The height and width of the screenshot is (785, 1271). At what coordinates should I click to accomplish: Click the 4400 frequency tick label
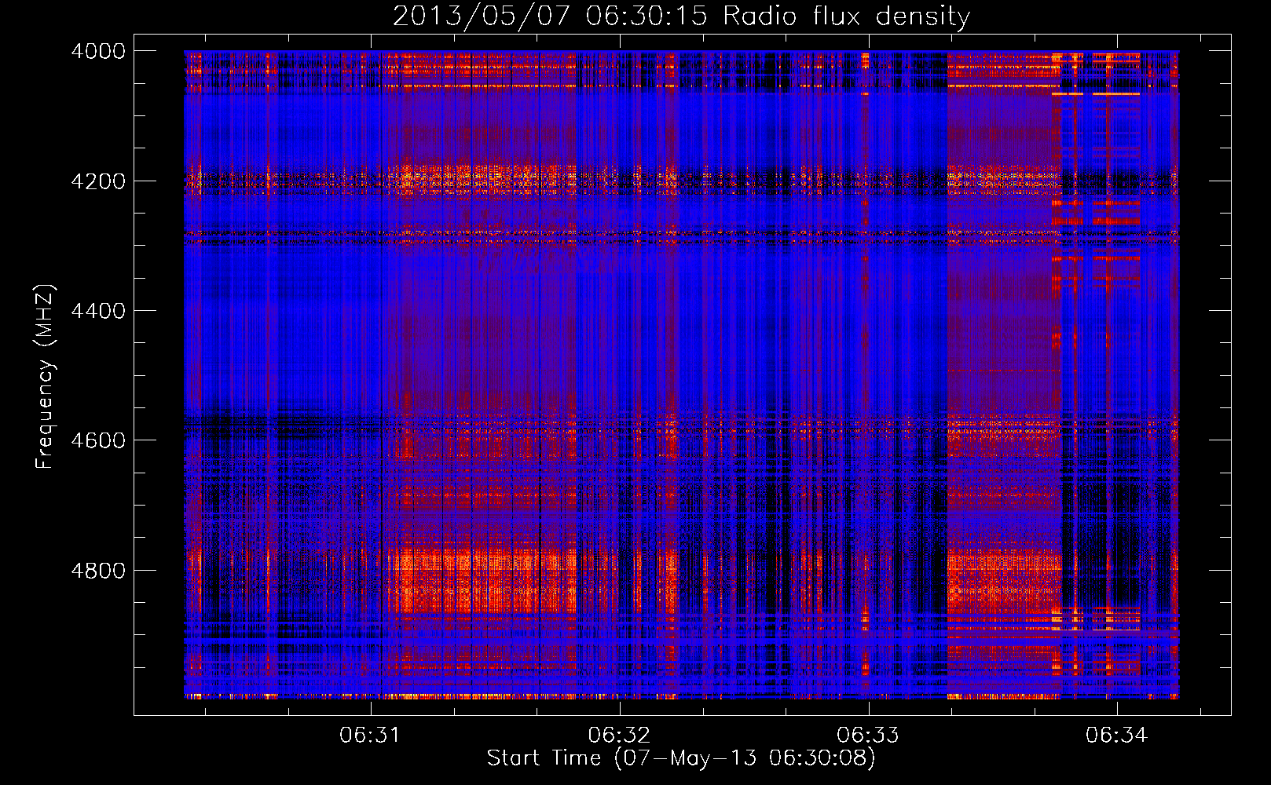click(98, 311)
